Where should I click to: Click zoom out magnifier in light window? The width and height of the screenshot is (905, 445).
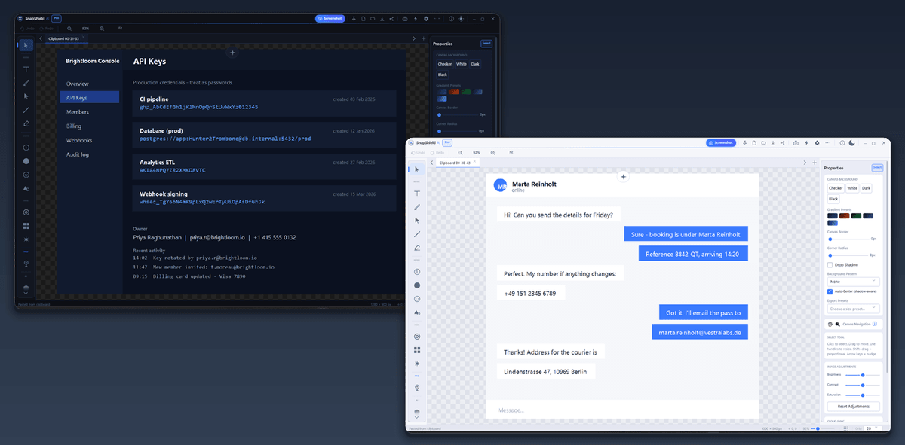coord(460,152)
